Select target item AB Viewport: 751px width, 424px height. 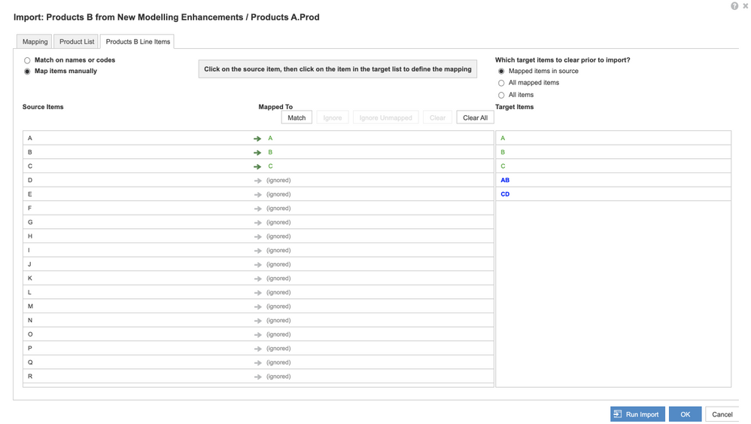pyautogui.click(x=505, y=181)
